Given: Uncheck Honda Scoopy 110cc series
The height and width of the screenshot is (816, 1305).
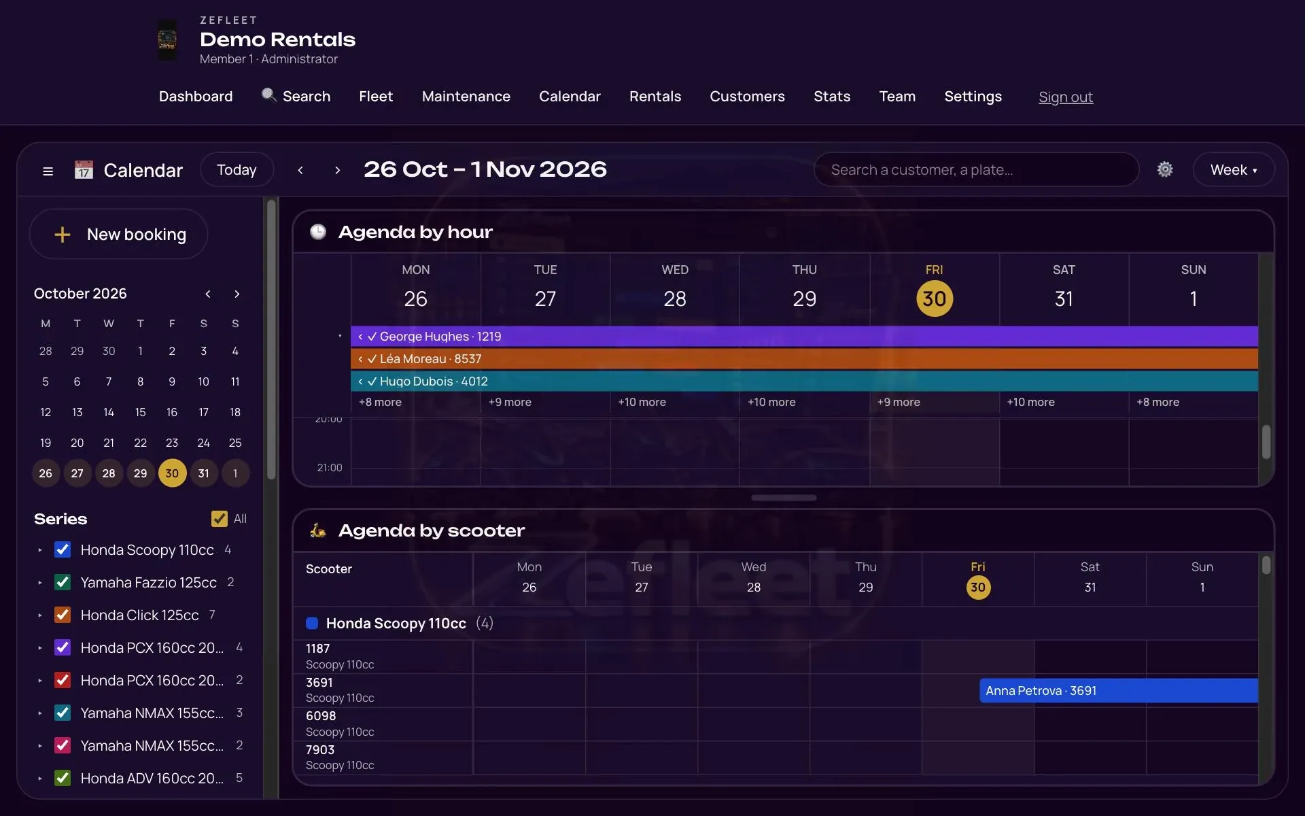Looking at the screenshot, I should 63,549.
